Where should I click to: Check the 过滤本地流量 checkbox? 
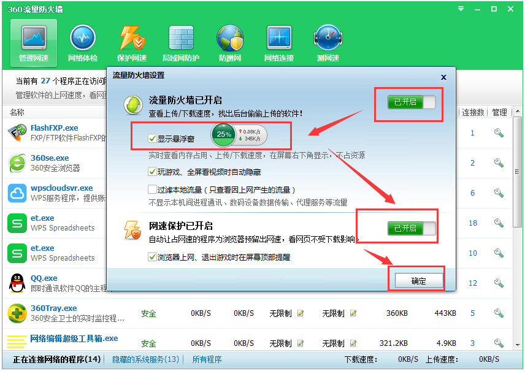[152, 189]
